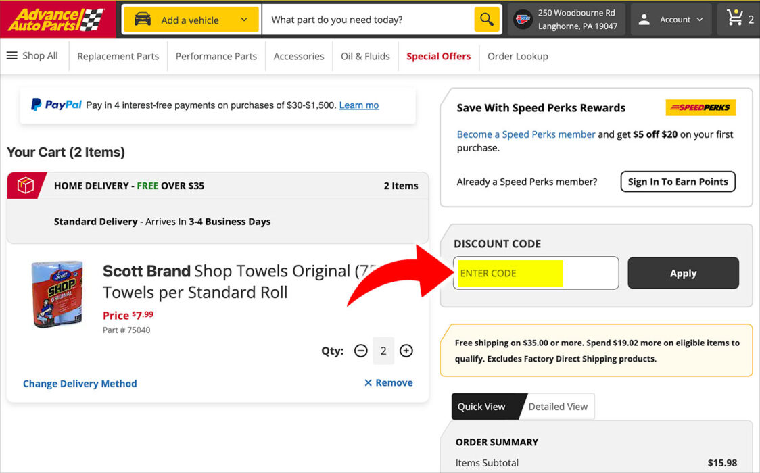Focus the discount code input field
760x473 pixels.
536,273
